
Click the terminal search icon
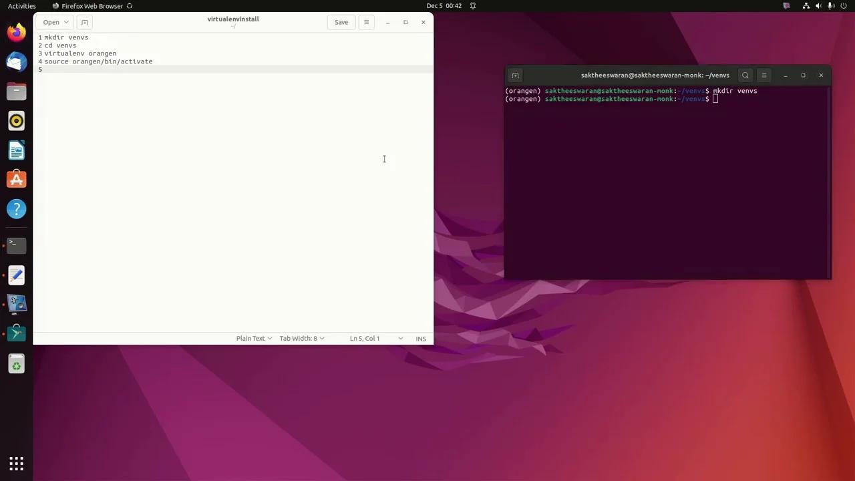coord(745,75)
